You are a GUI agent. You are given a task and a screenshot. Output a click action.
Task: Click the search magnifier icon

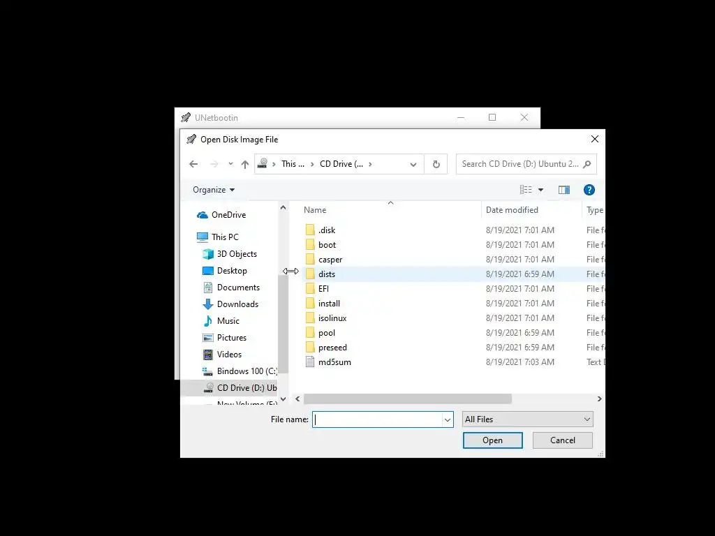pos(587,164)
